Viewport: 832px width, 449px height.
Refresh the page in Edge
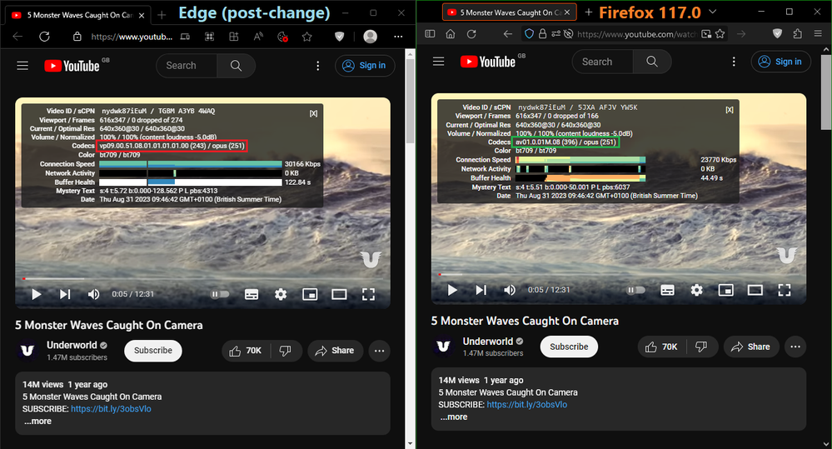pyautogui.click(x=45, y=37)
